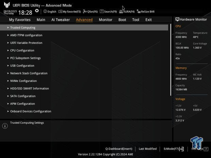
Task: Open the Ai Tweaker tab
Action: tap(61, 20)
